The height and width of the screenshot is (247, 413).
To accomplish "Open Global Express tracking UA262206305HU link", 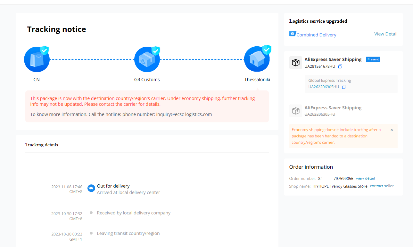I will [x=324, y=87].
